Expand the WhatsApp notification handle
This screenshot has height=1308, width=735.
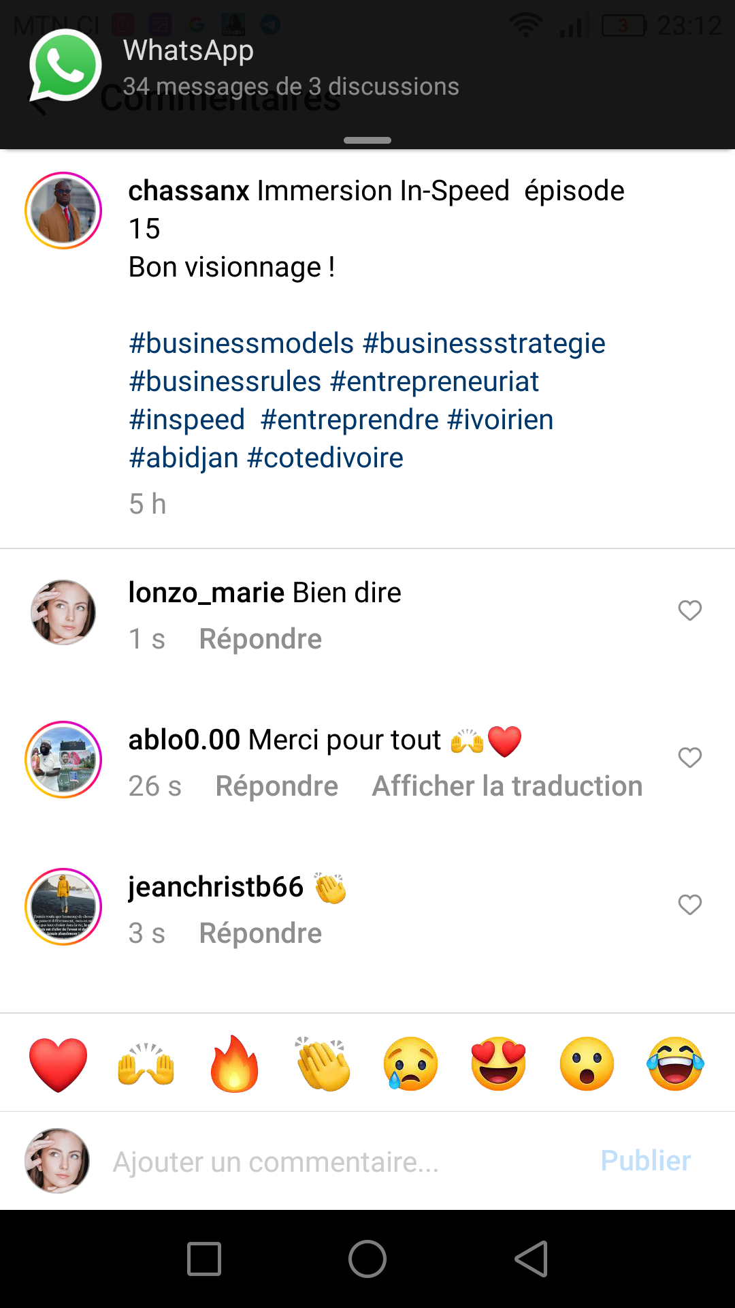pyautogui.click(x=367, y=140)
